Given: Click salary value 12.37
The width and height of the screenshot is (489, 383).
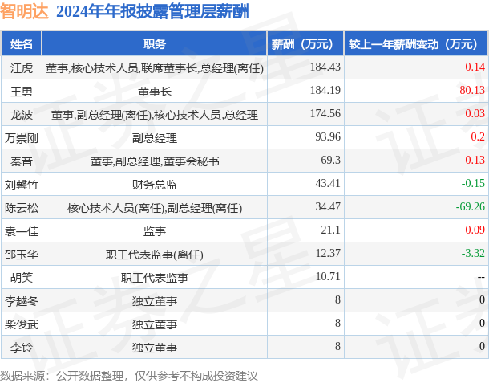Looking at the screenshot, I should tap(328, 253).
